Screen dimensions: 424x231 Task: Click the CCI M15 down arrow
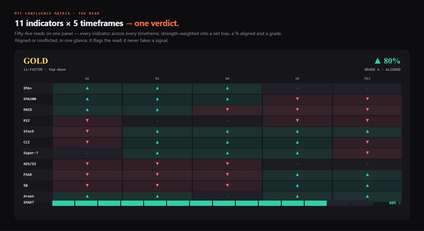click(367, 142)
